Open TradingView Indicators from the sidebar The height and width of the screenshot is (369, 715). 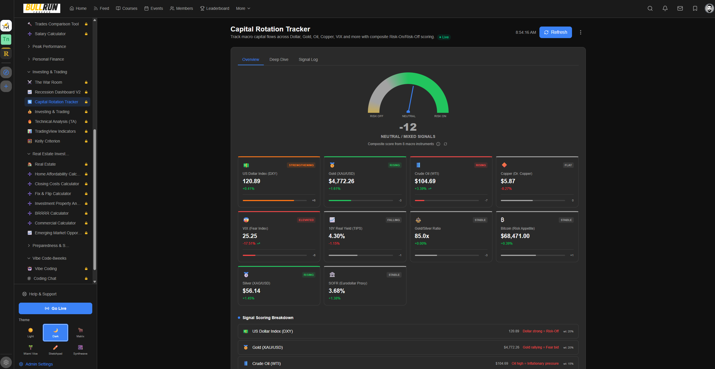click(x=54, y=131)
